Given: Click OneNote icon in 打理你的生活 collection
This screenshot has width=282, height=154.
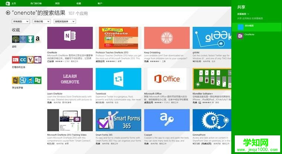Looking at the screenshot, I should pyautogui.click(x=38, y=60).
